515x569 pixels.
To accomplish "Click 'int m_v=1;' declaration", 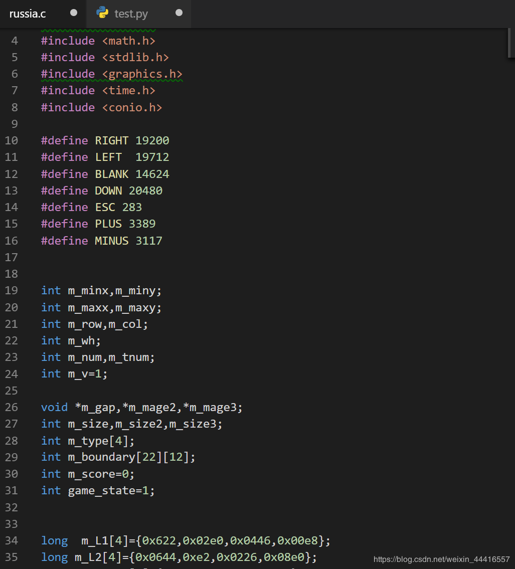I will pyautogui.click(x=74, y=374).
